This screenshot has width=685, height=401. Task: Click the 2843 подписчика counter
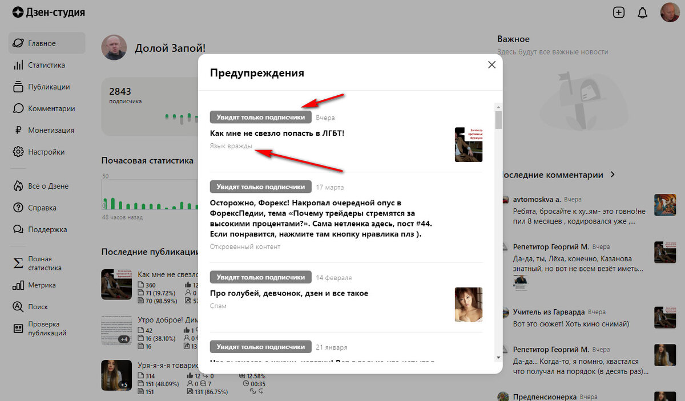point(126,95)
